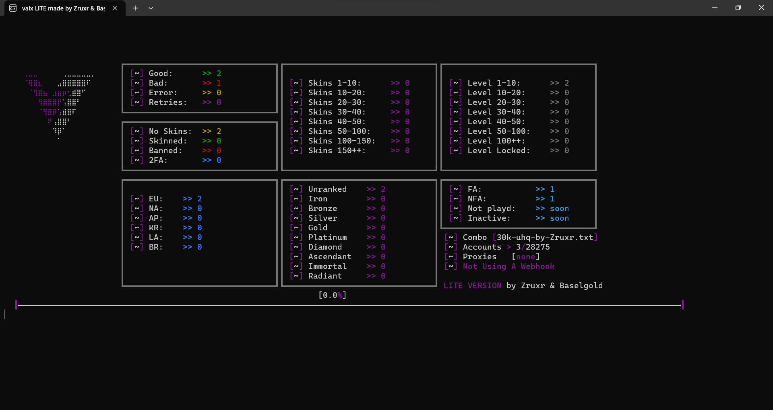Click the 'Diamond' rank row
Screen dimensions: 773x410
point(337,247)
